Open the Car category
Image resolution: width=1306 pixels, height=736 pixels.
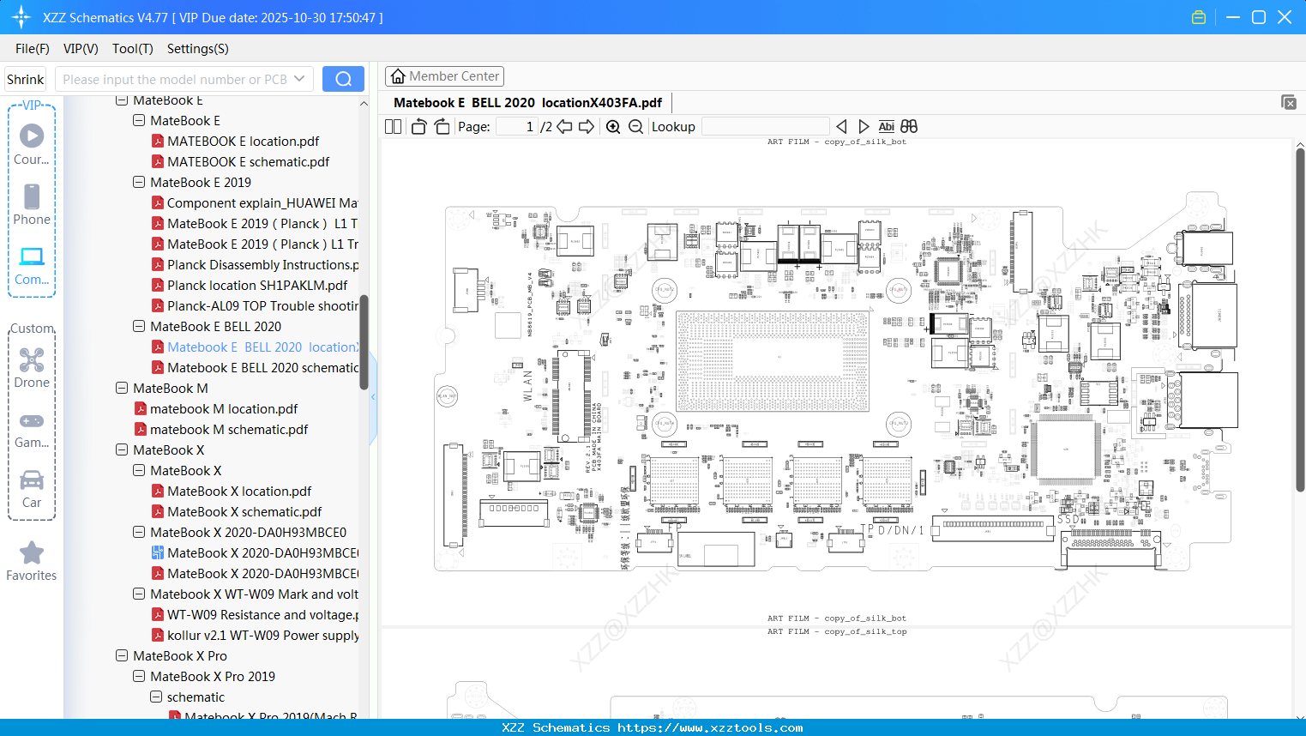pos(32,489)
